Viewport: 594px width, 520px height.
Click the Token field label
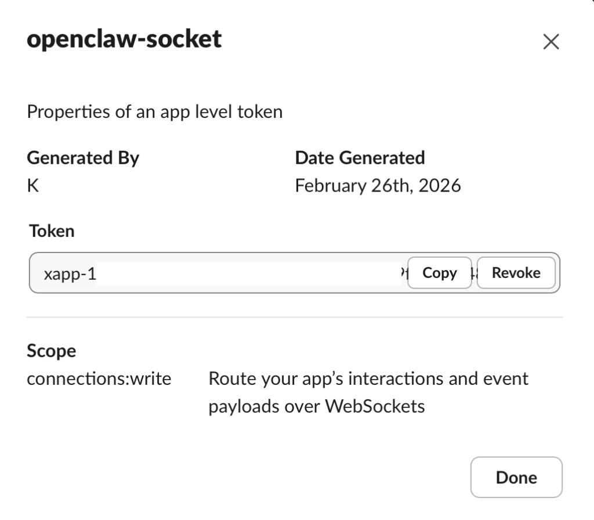(52, 231)
